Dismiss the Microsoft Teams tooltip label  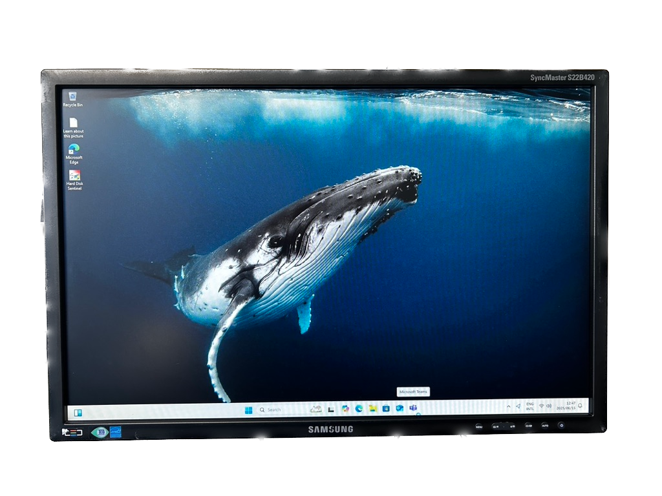pyautogui.click(x=413, y=392)
